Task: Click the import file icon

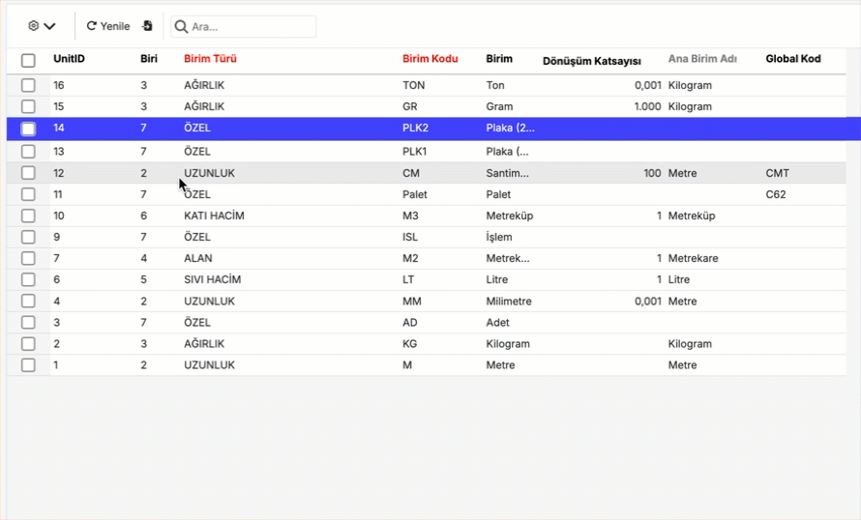Action: [x=147, y=26]
